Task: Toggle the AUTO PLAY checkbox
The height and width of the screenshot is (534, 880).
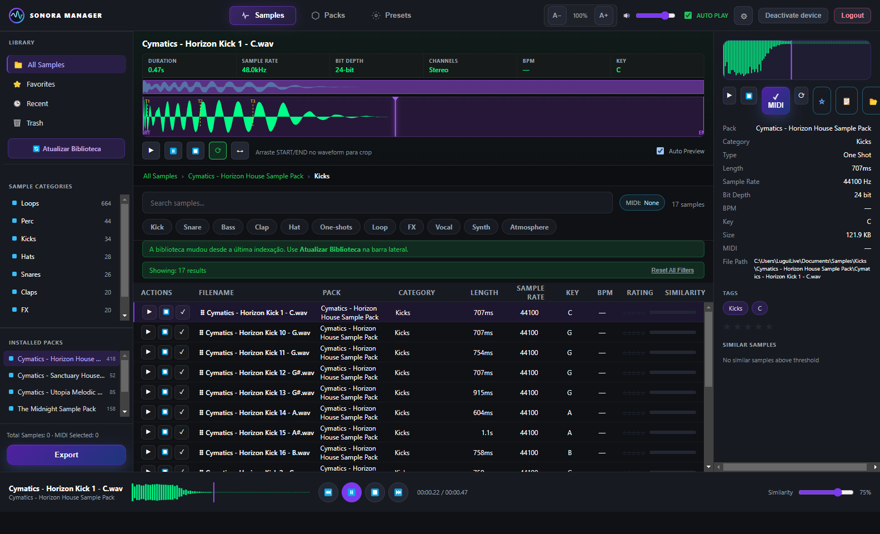Action: [x=688, y=16]
